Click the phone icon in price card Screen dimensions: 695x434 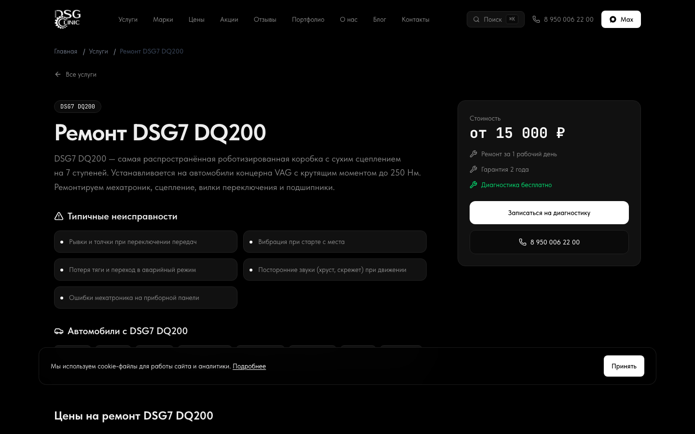point(523,242)
